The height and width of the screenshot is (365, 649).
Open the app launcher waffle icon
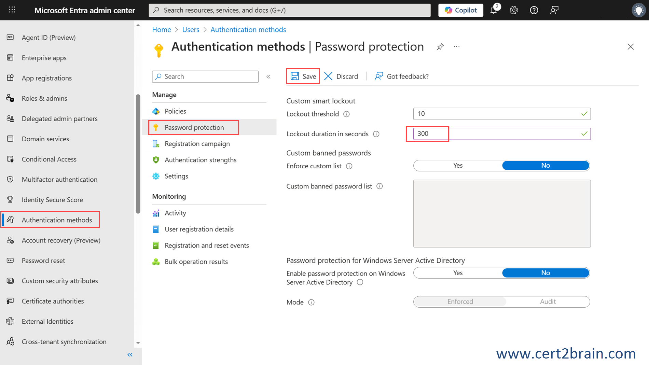click(12, 10)
